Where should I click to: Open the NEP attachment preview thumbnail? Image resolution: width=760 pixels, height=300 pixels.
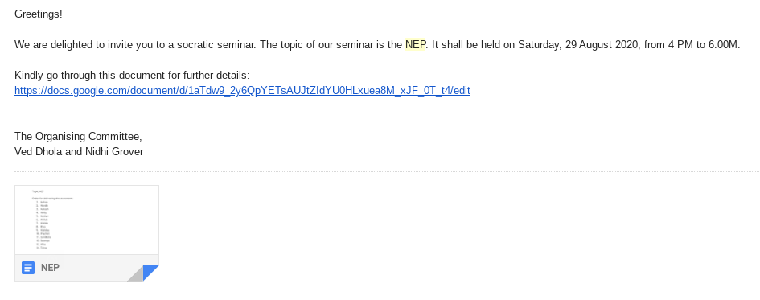point(87,220)
